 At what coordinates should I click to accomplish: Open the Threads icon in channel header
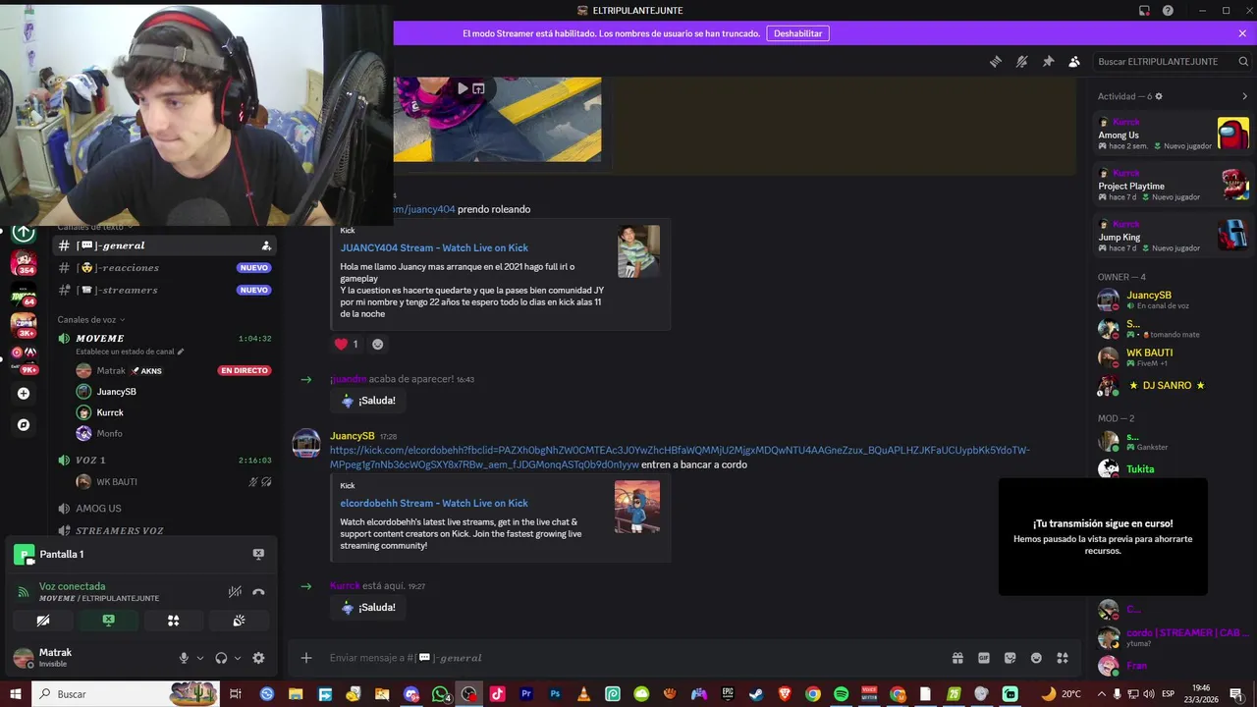click(996, 61)
